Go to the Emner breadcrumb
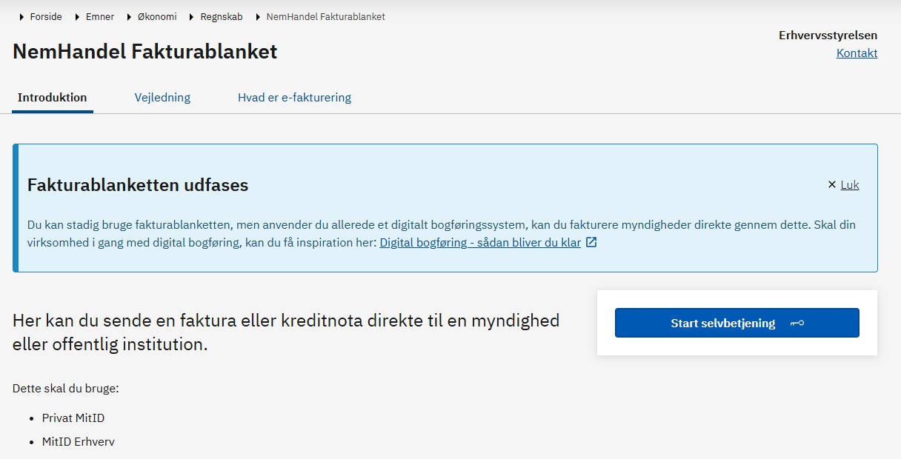The height and width of the screenshot is (459, 901). (x=100, y=16)
